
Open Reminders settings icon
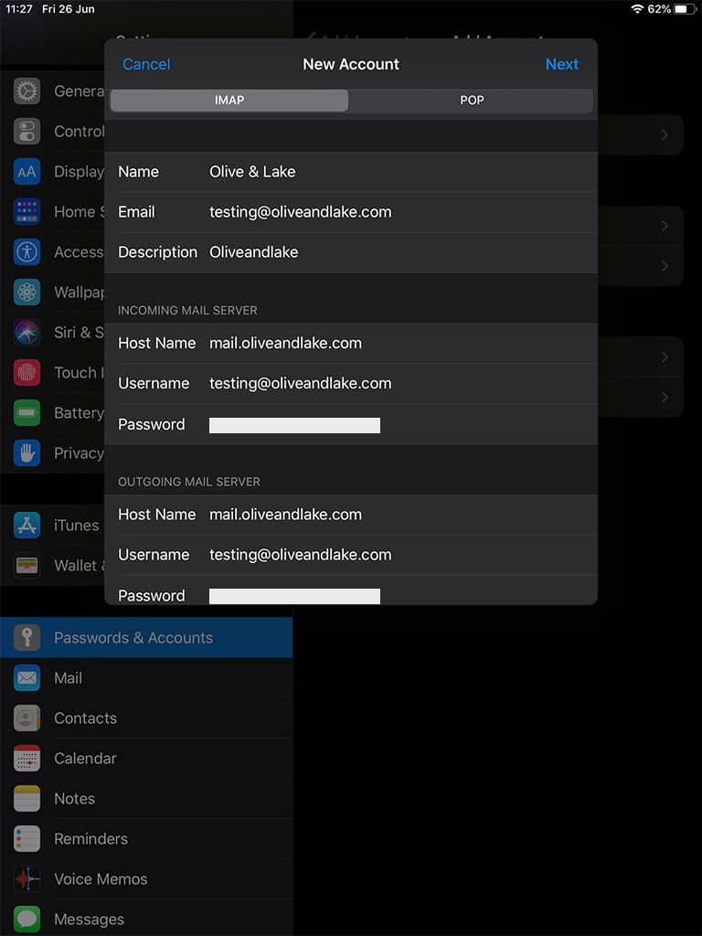[27, 839]
